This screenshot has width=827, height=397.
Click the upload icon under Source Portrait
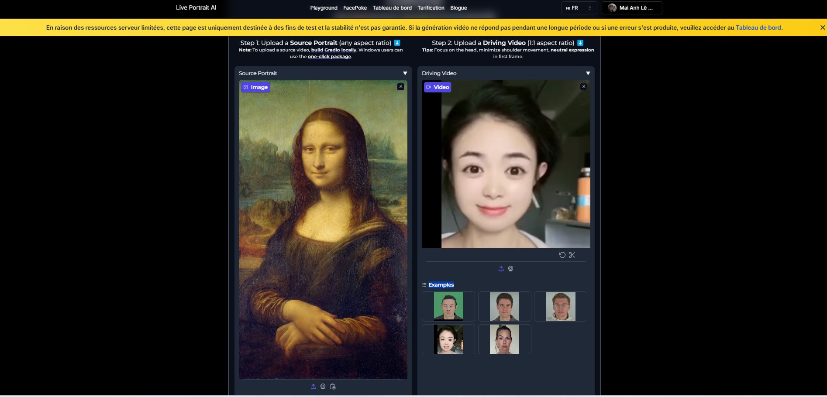click(313, 387)
